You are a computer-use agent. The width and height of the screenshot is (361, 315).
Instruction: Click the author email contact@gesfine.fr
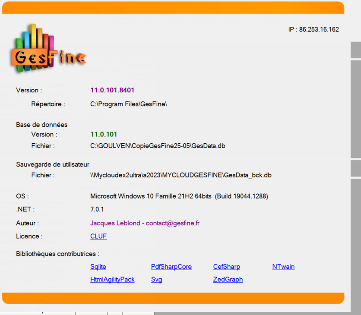[x=173, y=223]
